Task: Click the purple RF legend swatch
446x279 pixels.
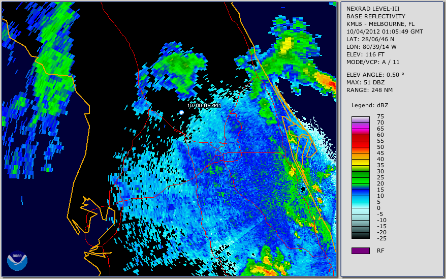Action: point(360,251)
